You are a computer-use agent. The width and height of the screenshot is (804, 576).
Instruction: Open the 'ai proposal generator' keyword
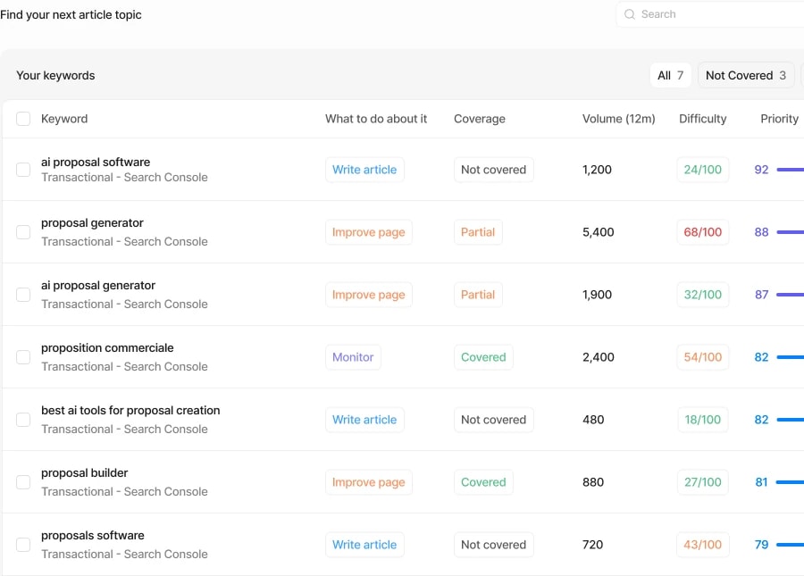(98, 286)
